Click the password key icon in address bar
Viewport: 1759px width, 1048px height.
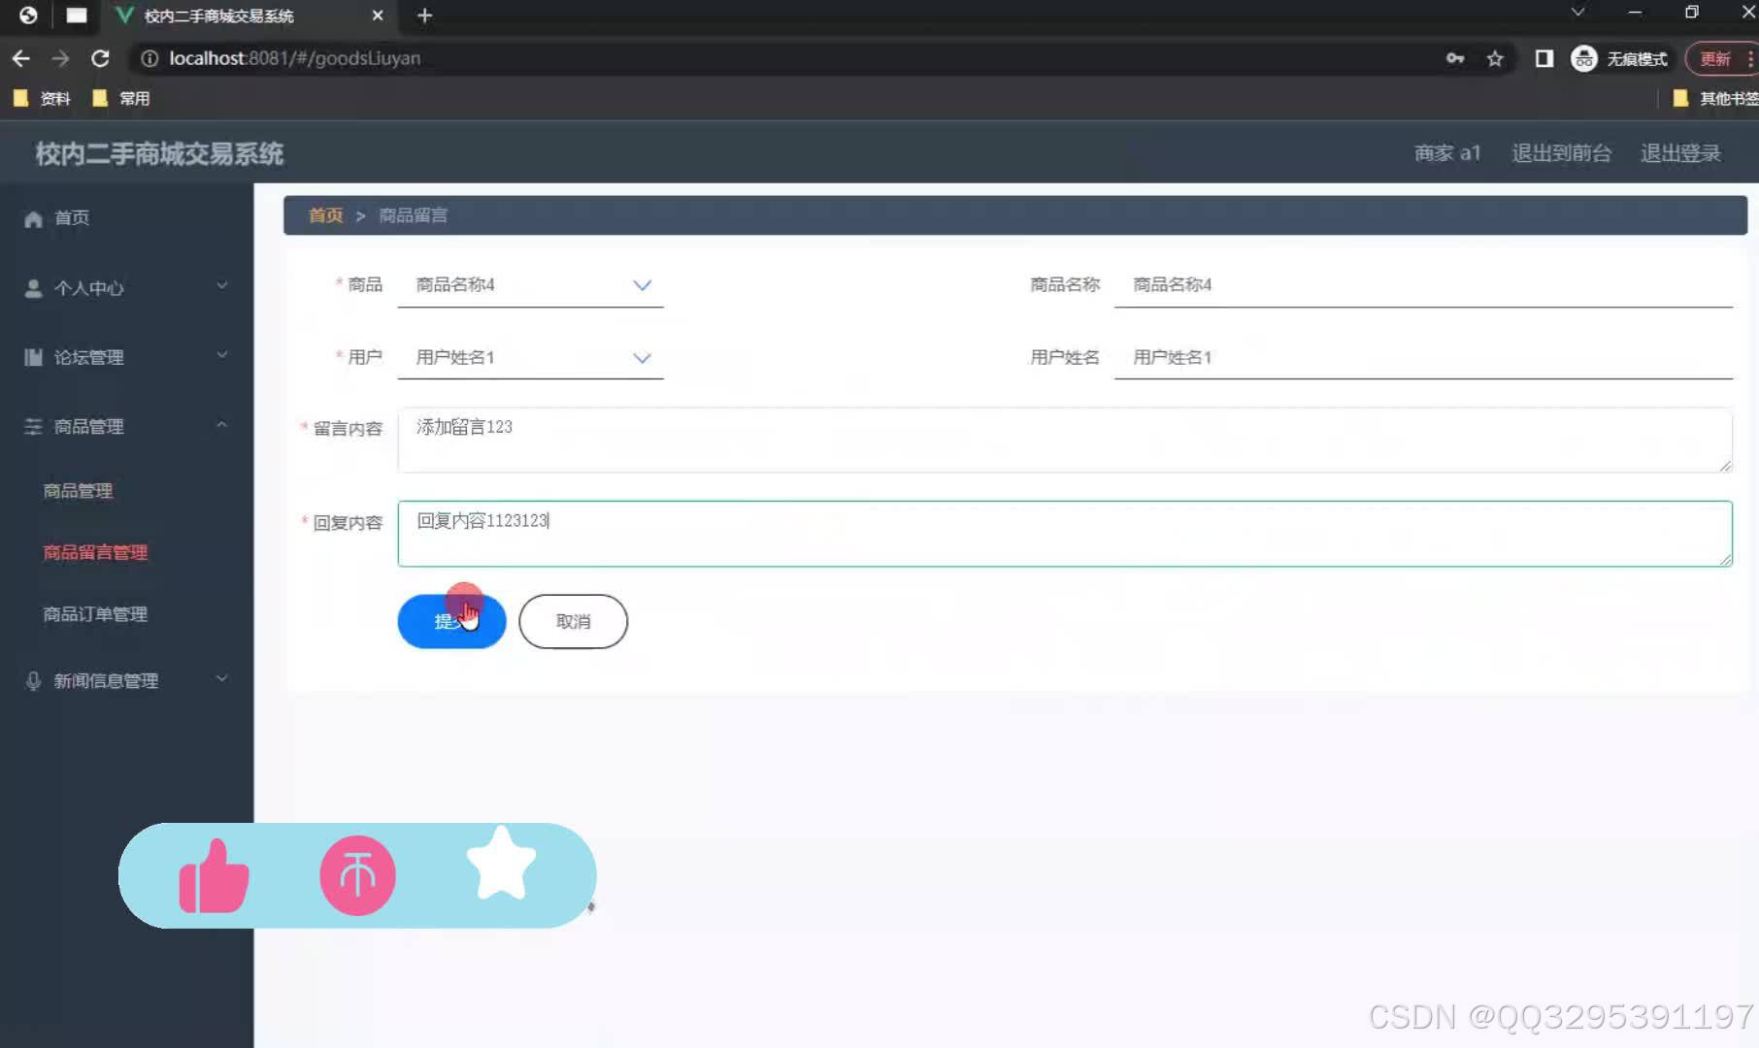[1454, 58]
